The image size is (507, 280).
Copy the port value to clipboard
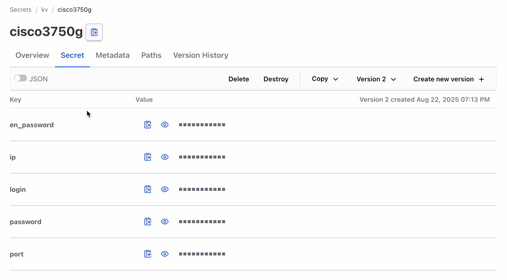pos(148,254)
